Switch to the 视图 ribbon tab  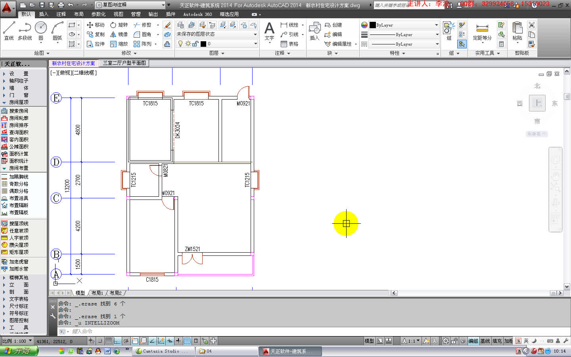[x=118, y=14]
